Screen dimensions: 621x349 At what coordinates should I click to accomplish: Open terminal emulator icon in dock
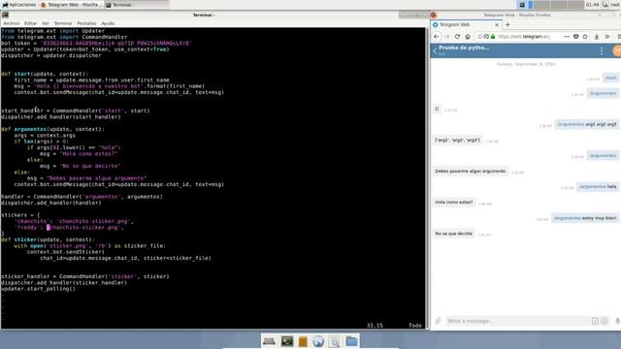[x=286, y=341]
